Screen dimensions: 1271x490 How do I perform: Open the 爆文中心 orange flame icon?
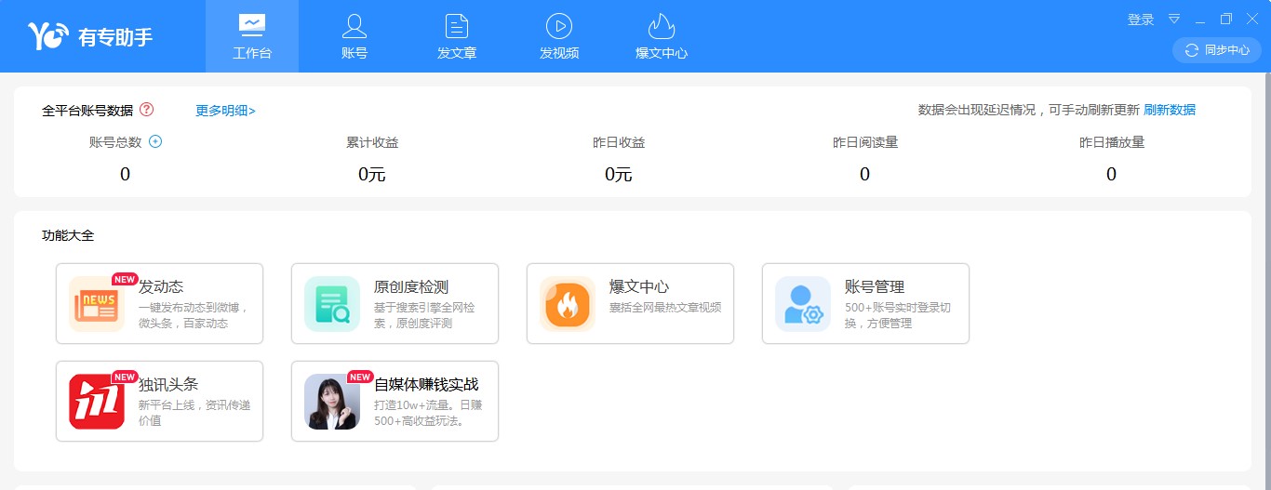(567, 303)
